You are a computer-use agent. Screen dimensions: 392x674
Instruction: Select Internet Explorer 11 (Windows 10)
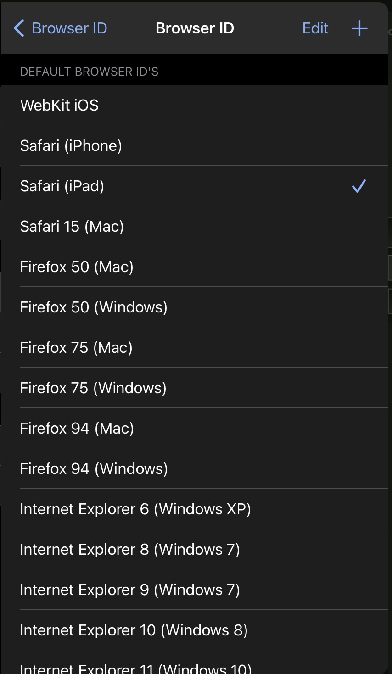tap(195, 663)
